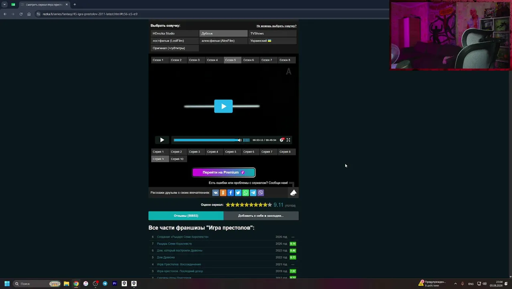Click the 'Сообщи нам!' report link
512x289 pixels.
[278, 183]
